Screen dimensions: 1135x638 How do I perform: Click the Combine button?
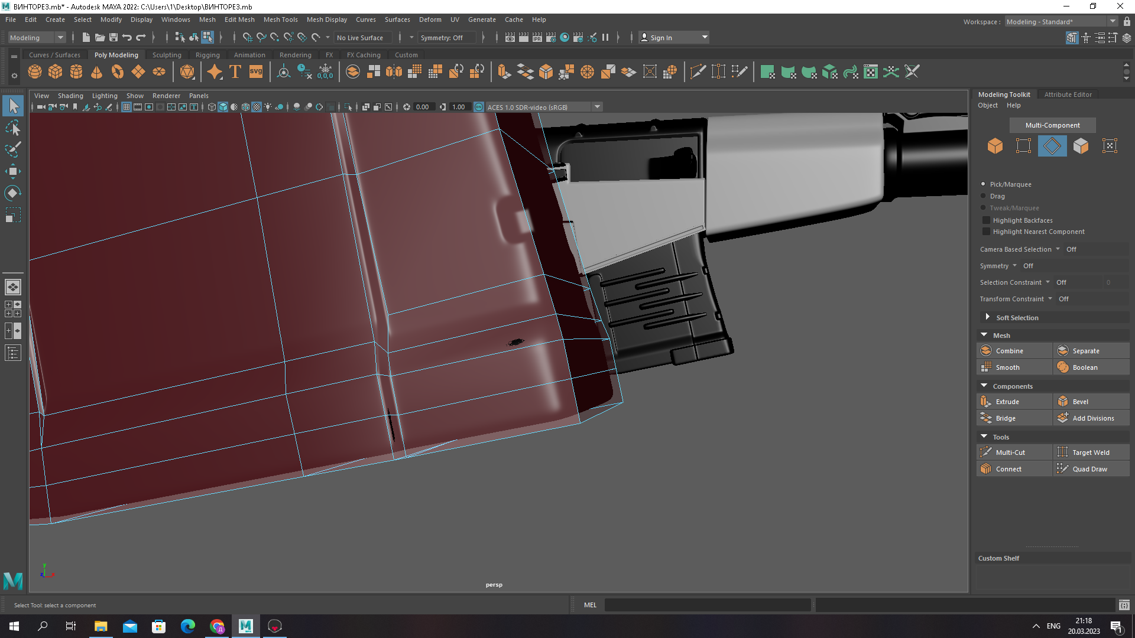pos(1014,351)
